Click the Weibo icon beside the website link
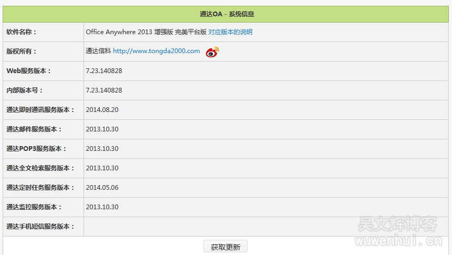Screen dimensions: 452x255 212,52
